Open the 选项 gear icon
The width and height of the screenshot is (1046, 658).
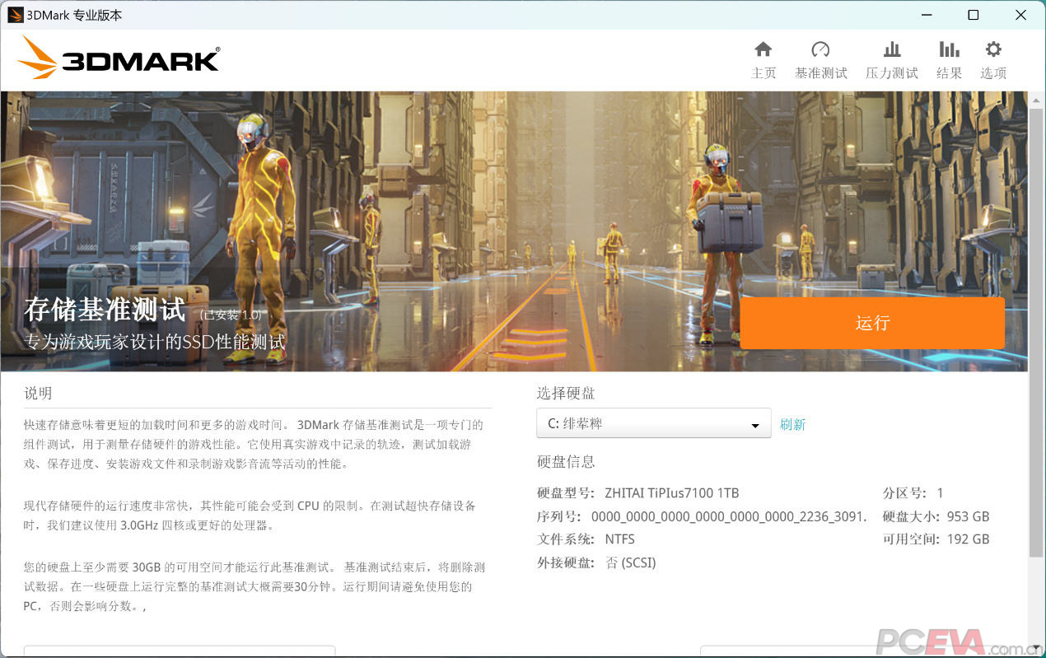point(993,49)
